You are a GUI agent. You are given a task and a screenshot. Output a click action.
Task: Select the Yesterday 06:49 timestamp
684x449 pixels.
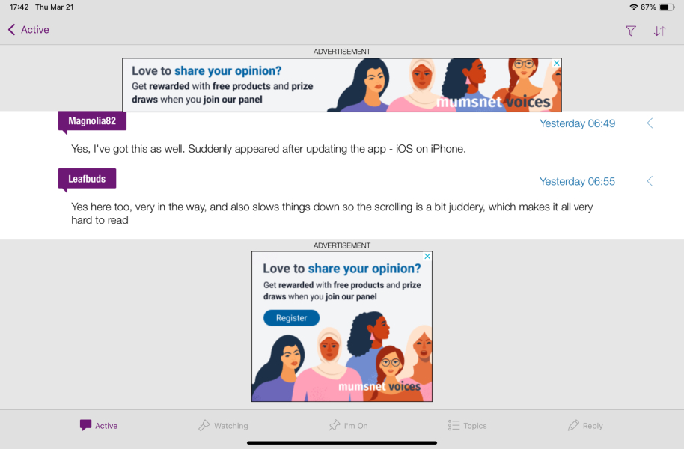tap(577, 123)
